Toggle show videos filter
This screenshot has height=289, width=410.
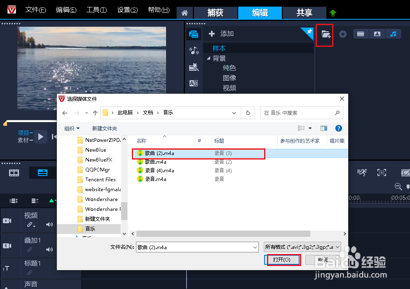(x=361, y=34)
